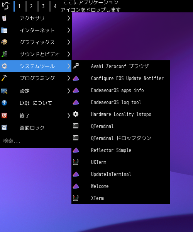Open the インターネット menu category

click(36, 30)
